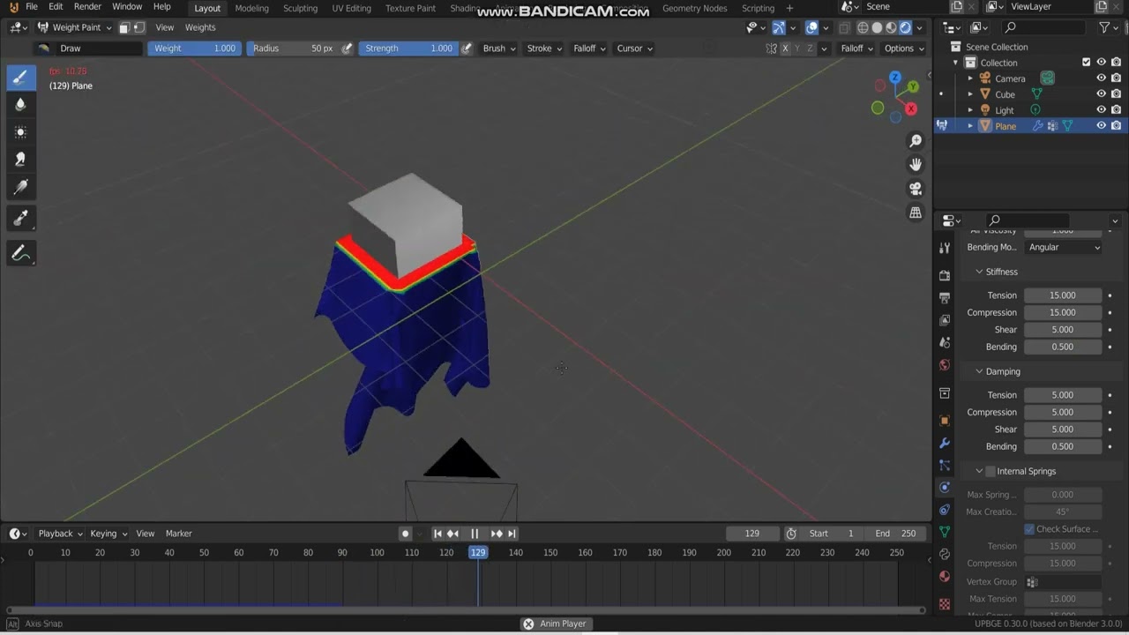Toggle radius pressure sensitivity pen icon

point(347,49)
